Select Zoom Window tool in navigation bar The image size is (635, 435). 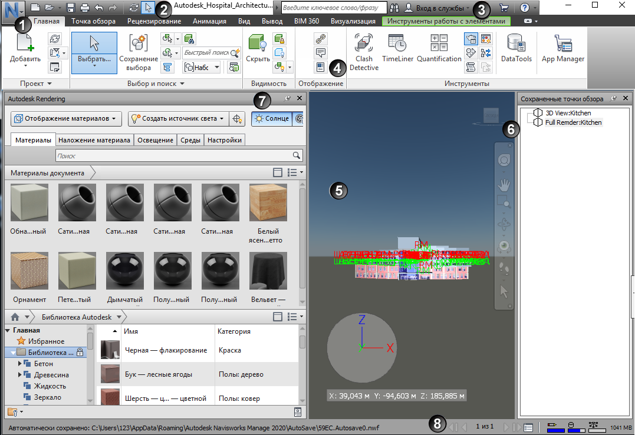504,202
